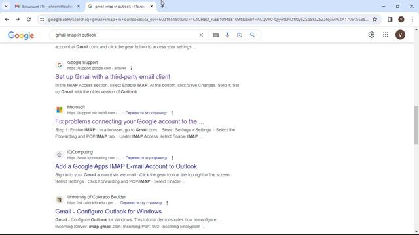Open the Google apps grid
The width and height of the screenshot is (419, 235).
tap(386, 35)
